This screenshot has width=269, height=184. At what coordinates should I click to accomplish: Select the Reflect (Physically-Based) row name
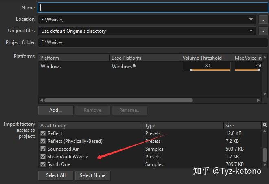coord(75,141)
